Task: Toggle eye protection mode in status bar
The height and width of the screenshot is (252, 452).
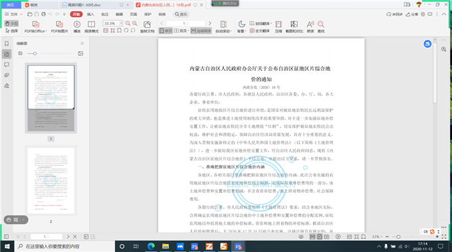Action: (x=301, y=237)
